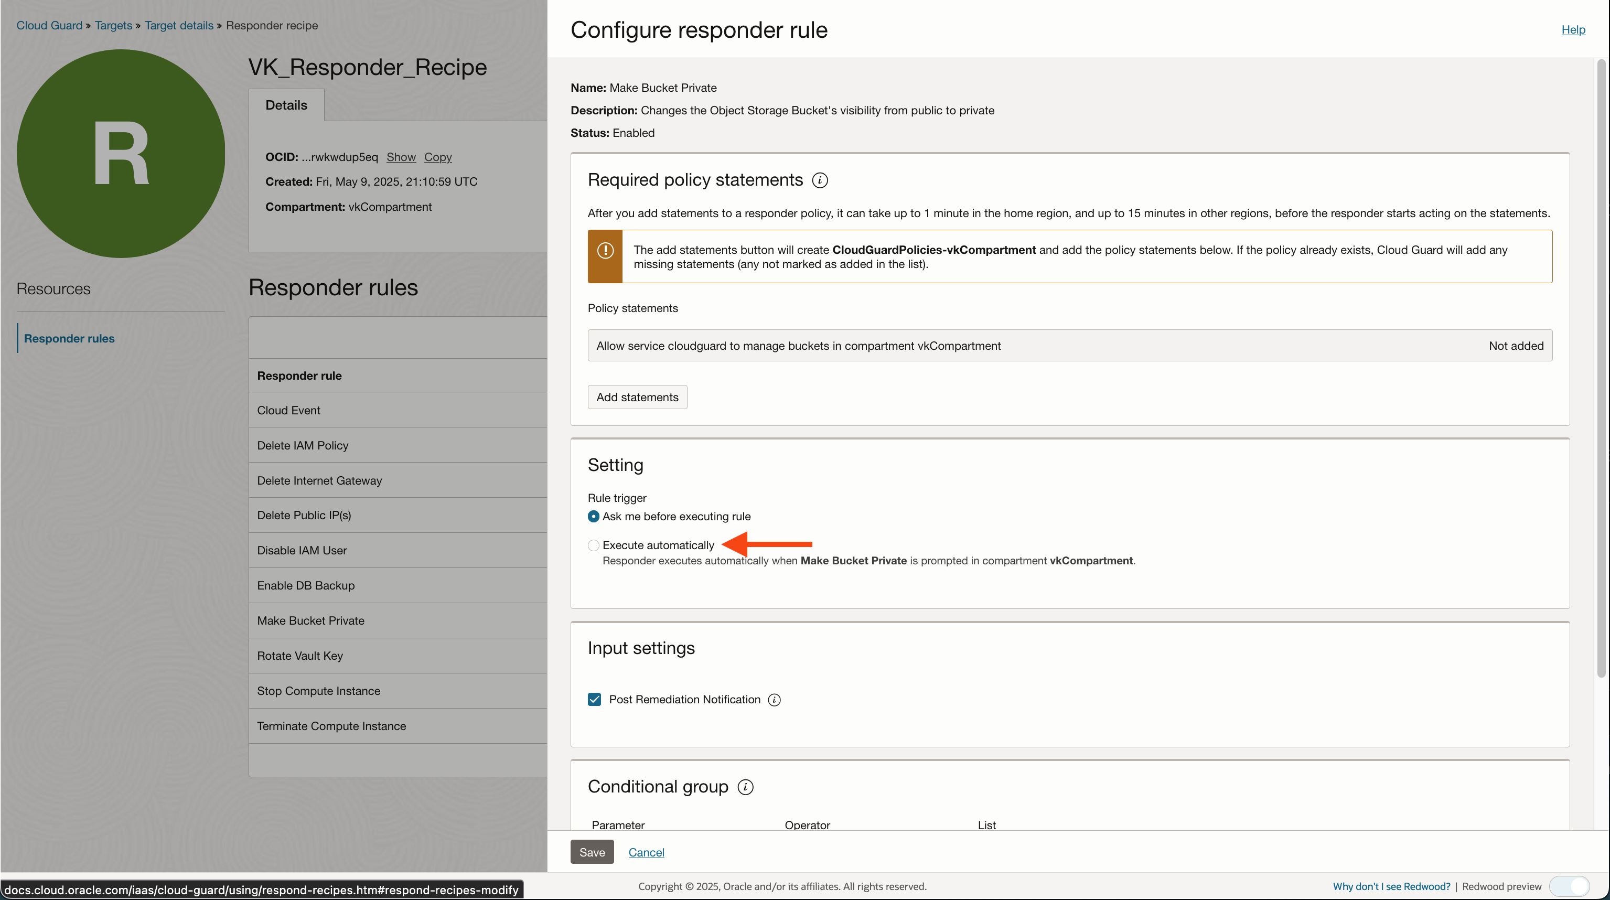Click the warning icon in the policy banner
Viewport: 1610px width, 900px height.
point(605,251)
